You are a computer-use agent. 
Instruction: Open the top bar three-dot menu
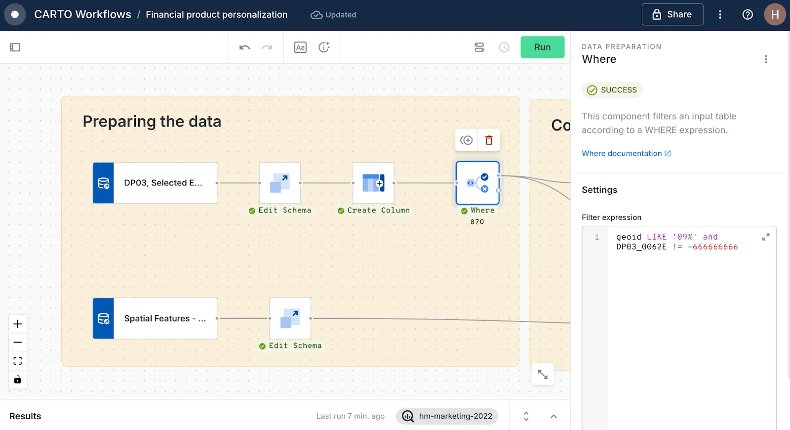(x=720, y=15)
